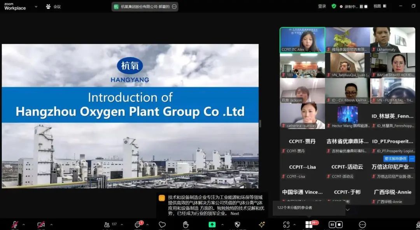Screen dimensions: 420x230
Task: Open the chat panel
Action: click(x=138, y=225)
